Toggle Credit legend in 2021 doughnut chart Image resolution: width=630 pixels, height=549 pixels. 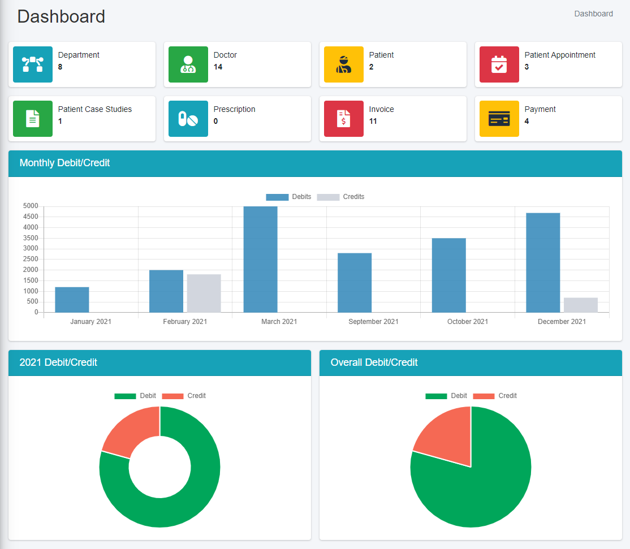184,396
